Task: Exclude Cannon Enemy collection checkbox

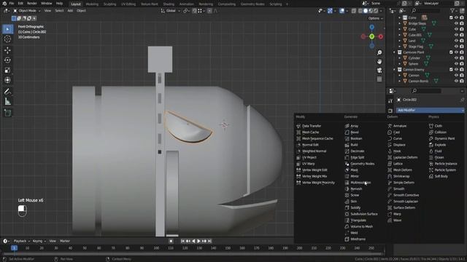Action: point(451,70)
